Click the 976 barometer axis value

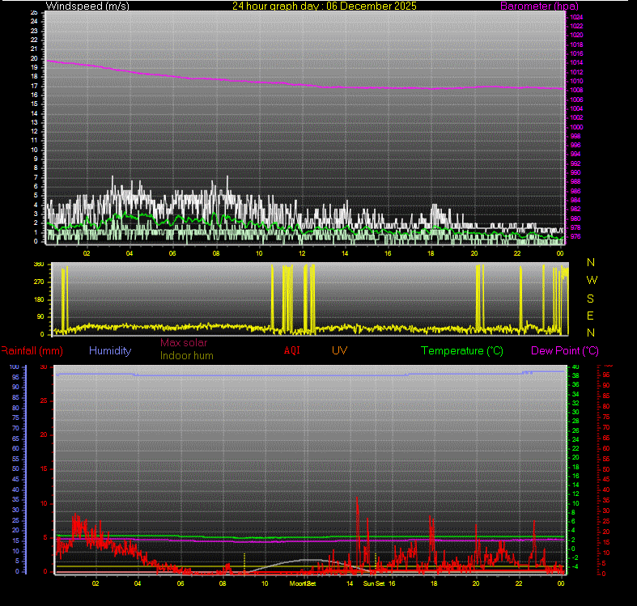point(575,236)
